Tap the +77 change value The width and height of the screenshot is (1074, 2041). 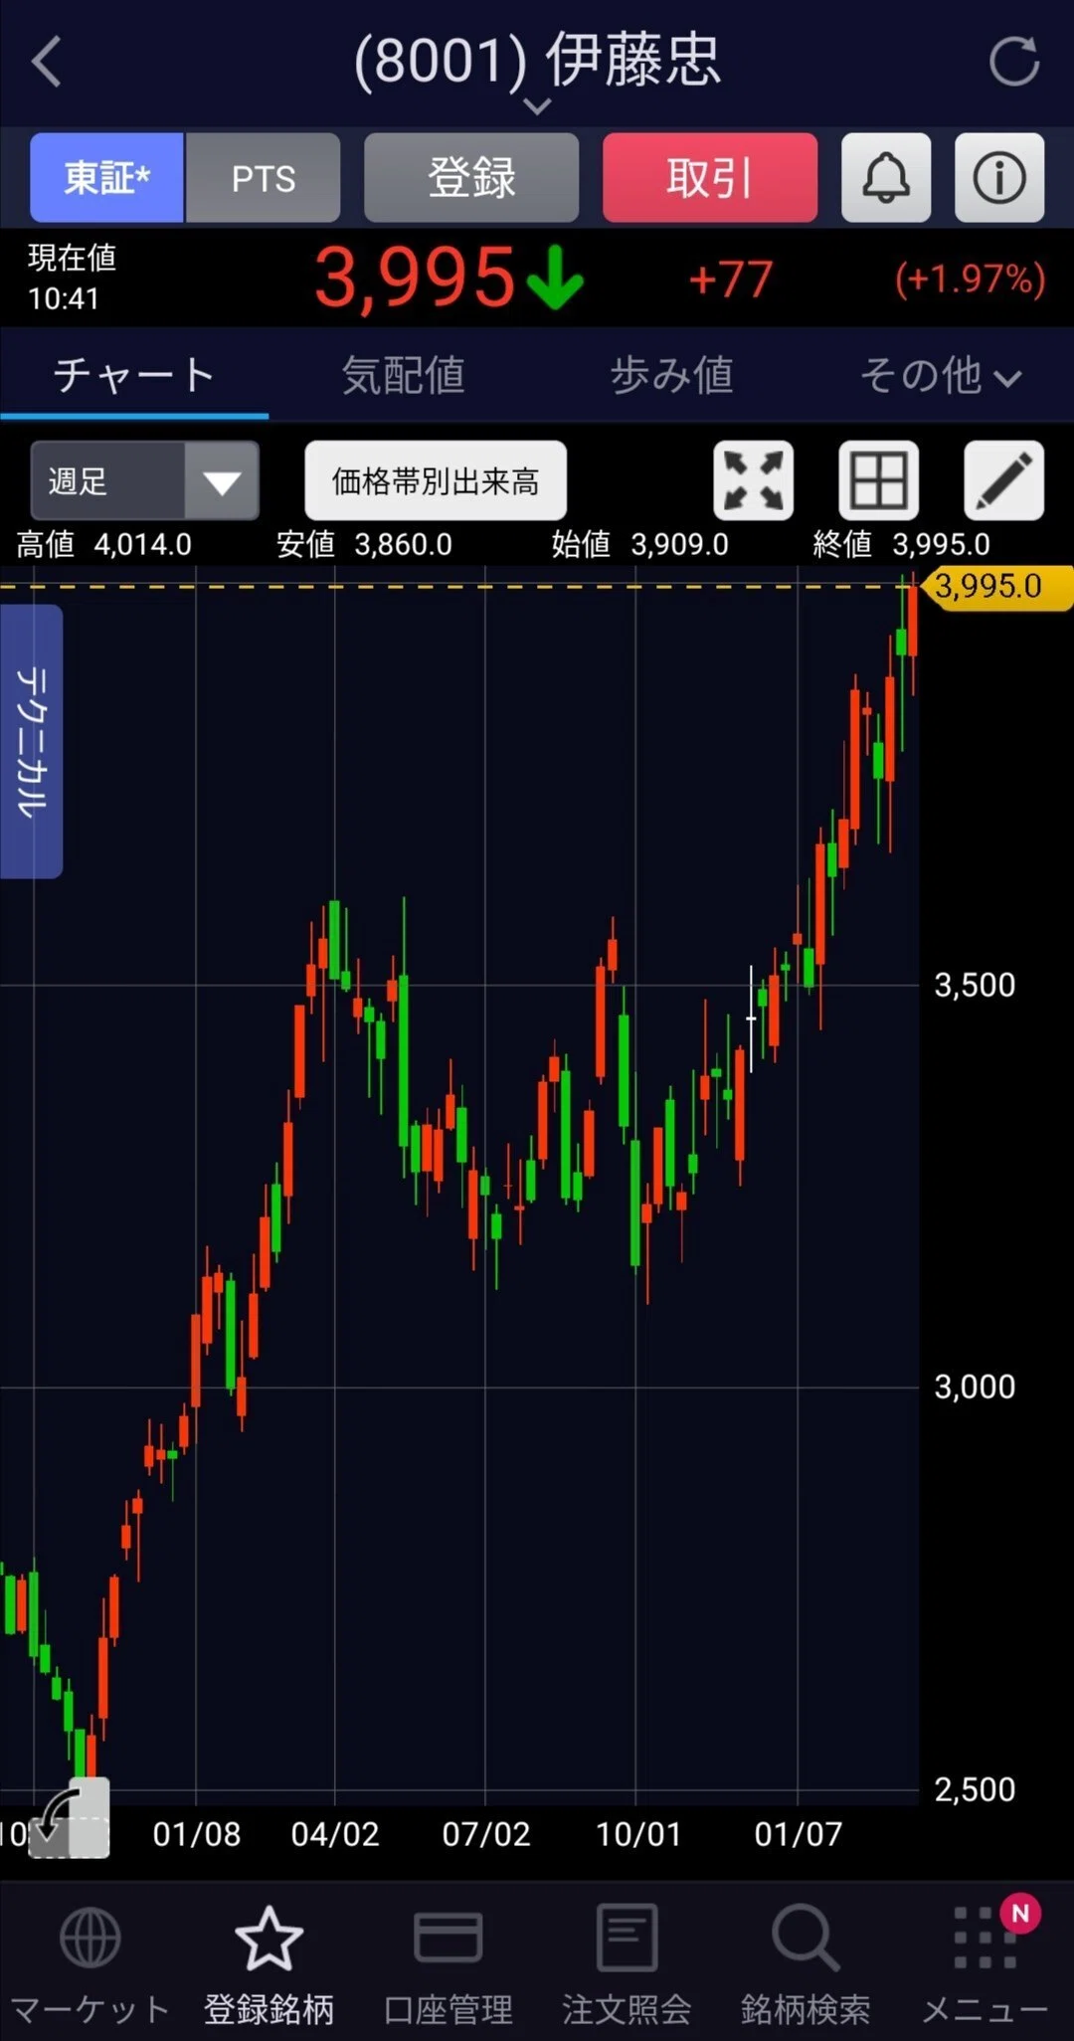tap(731, 279)
